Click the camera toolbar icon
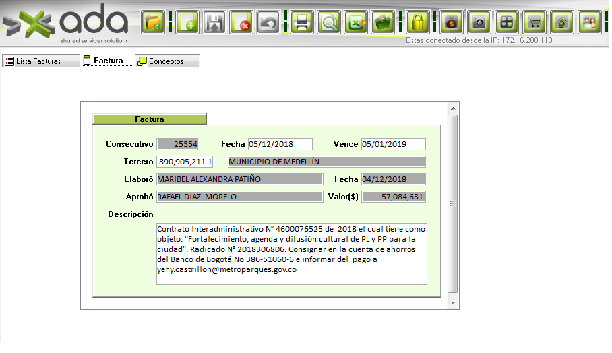This screenshot has width=612, height=353. point(479,23)
